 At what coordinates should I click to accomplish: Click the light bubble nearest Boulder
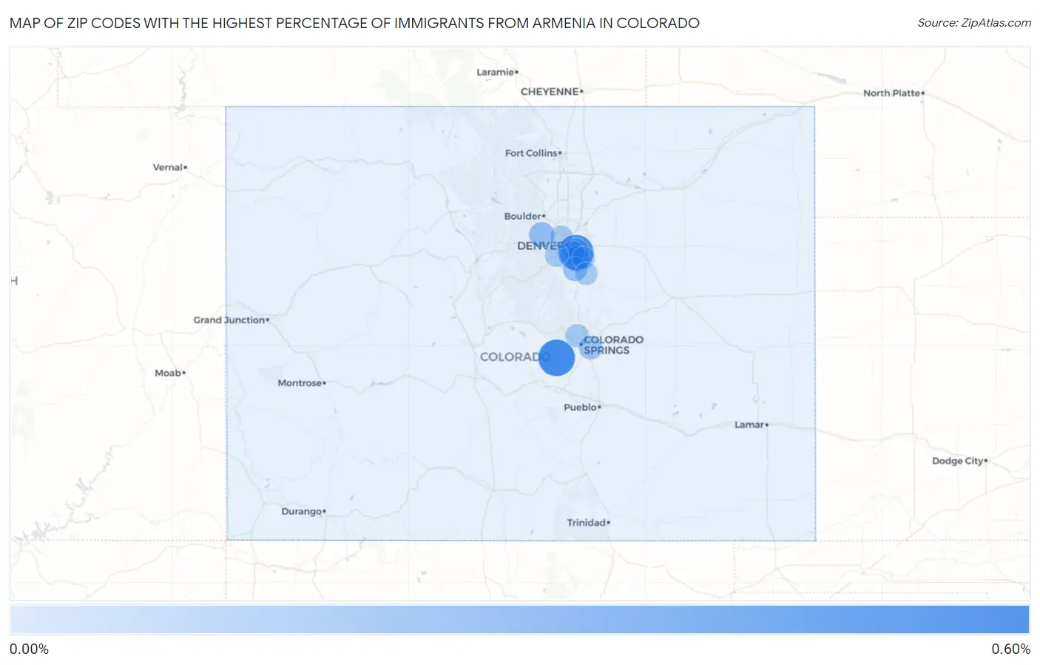[541, 235]
